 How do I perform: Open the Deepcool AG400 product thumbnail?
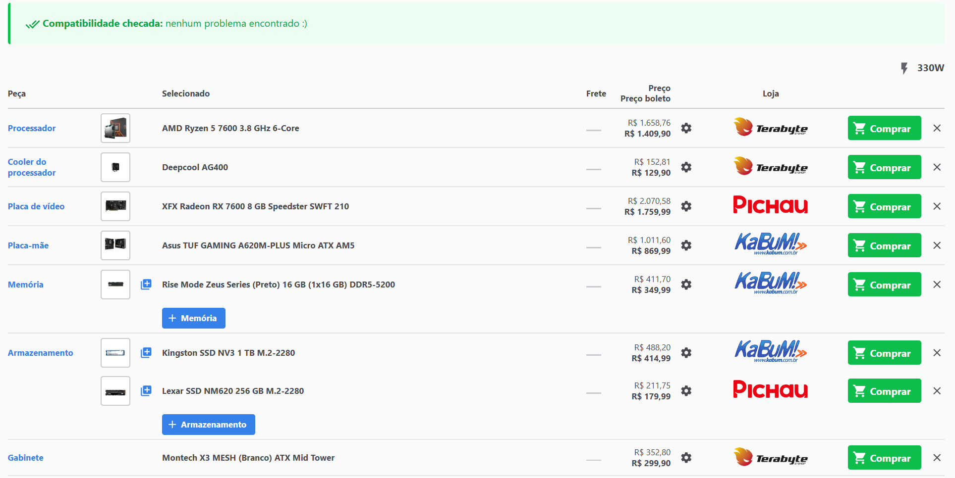click(115, 167)
